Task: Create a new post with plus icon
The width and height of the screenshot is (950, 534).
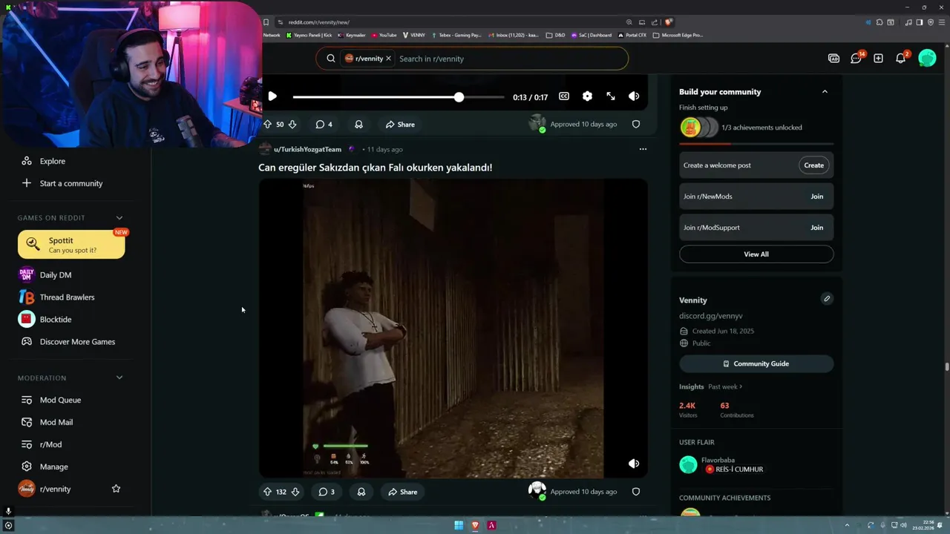Action: [878, 59]
